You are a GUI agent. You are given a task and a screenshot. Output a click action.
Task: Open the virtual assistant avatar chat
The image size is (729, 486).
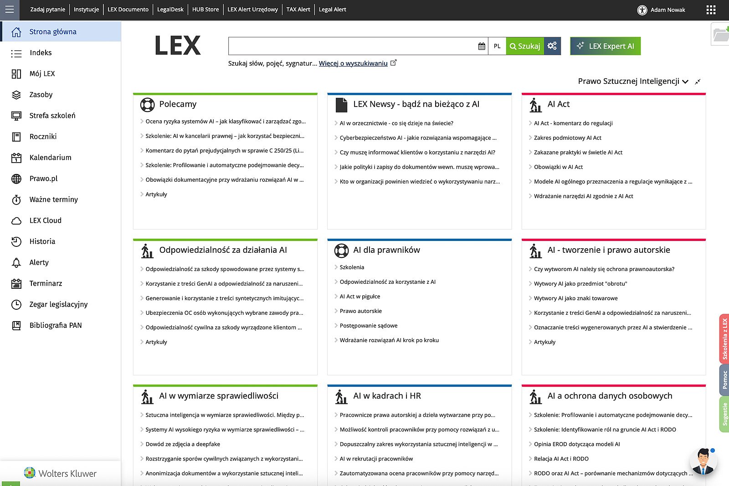(x=702, y=461)
